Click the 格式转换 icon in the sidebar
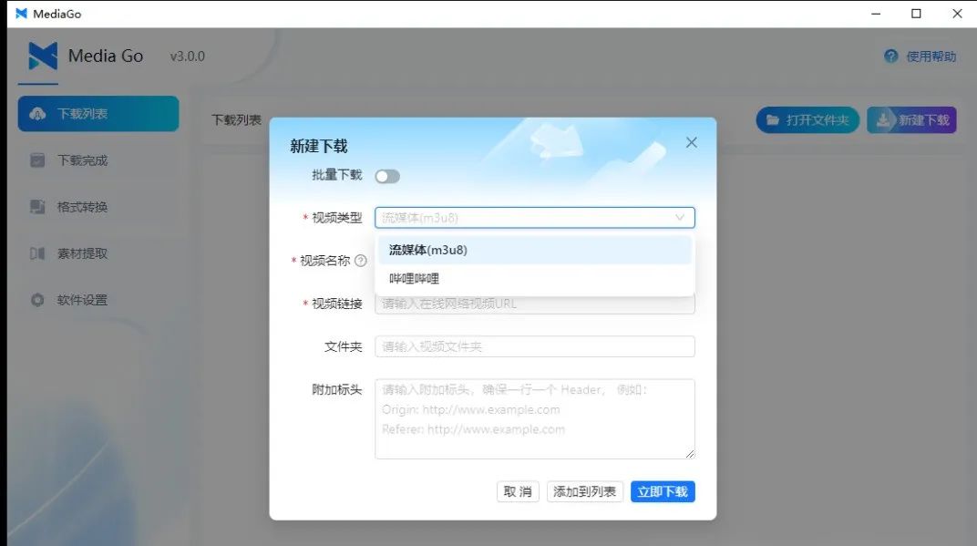 pos(37,207)
